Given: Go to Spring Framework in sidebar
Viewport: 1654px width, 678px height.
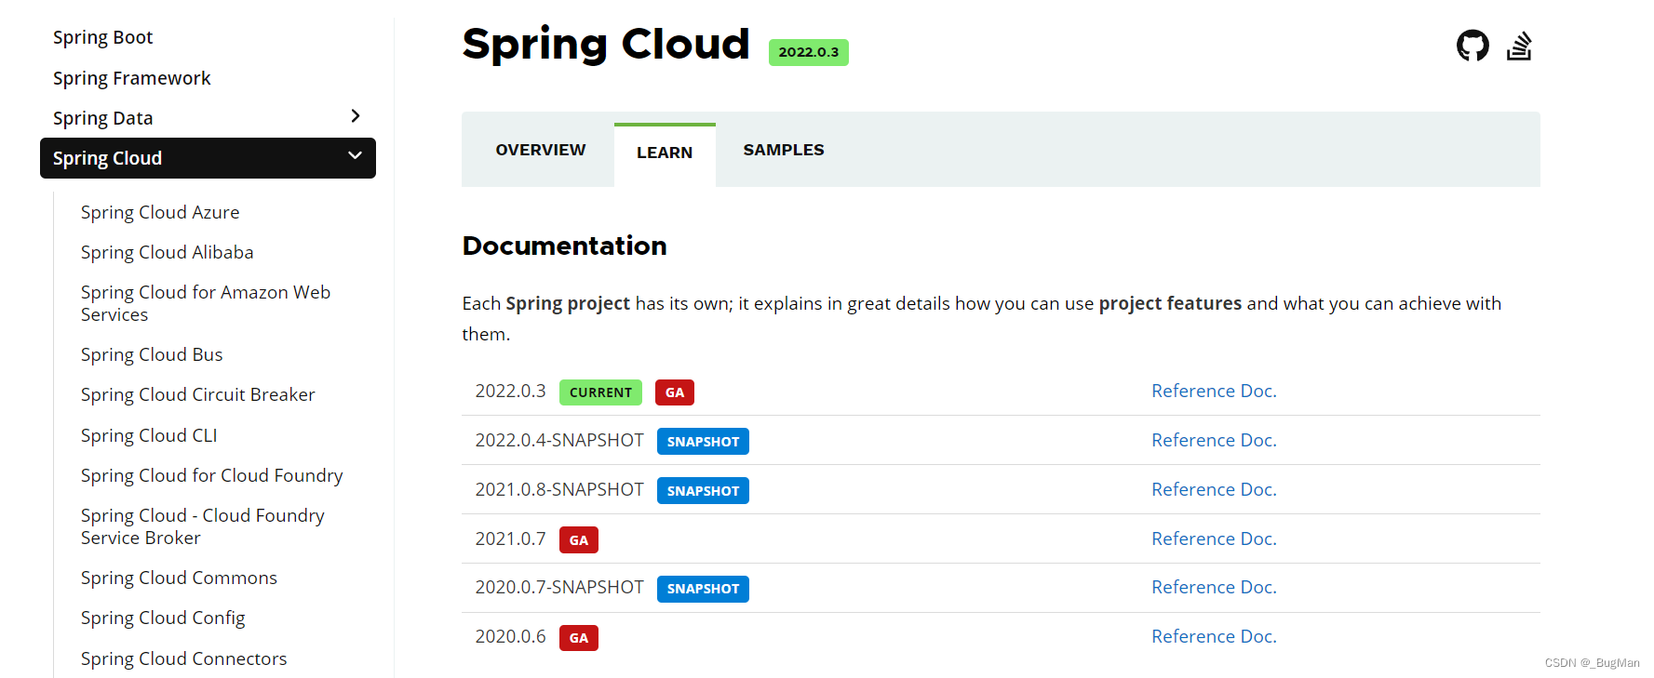Looking at the screenshot, I should 131,78.
